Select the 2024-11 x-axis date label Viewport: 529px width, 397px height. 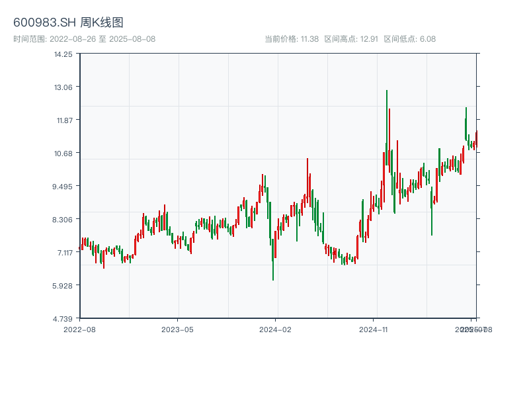(x=374, y=329)
